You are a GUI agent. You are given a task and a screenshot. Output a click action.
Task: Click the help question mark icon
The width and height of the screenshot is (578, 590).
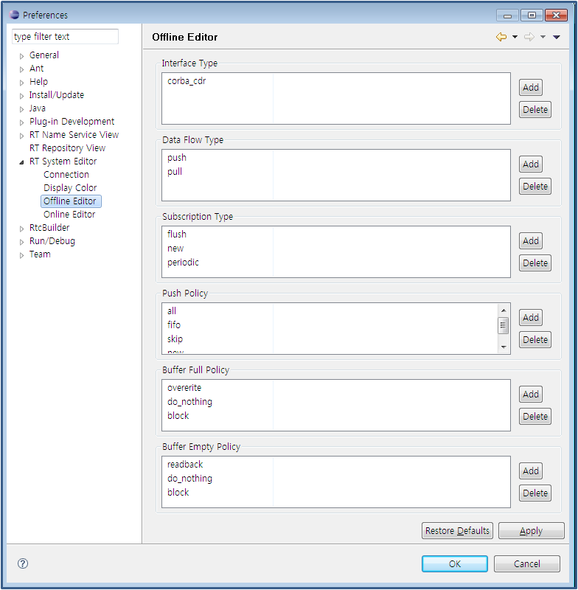23,563
